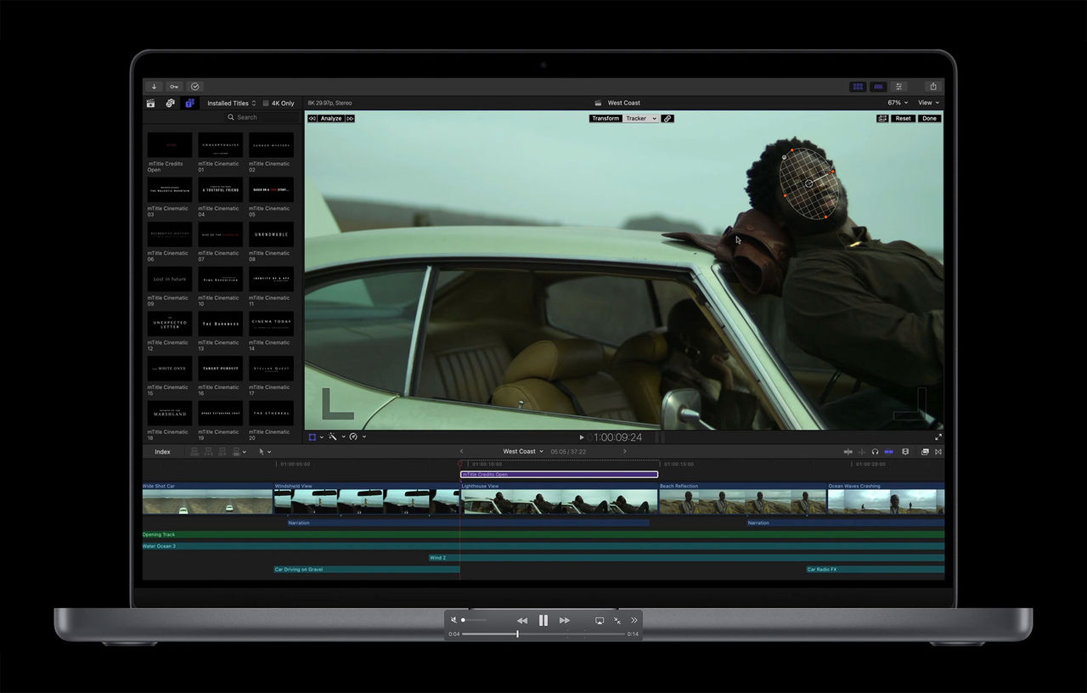The image size is (1087, 693).
Task: Choose the mTitle Cinematic 14 title
Action: coord(271,324)
